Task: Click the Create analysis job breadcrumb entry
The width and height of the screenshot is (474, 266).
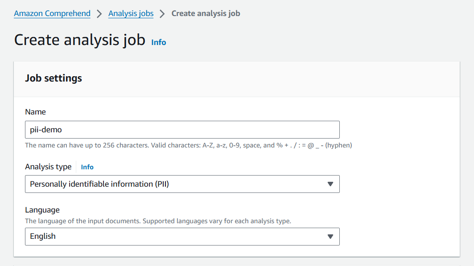Action: pyautogui.click(x=206, y=13)
